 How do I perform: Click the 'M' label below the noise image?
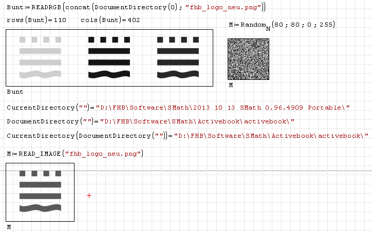pyautogui.click(x=231, y=85)
